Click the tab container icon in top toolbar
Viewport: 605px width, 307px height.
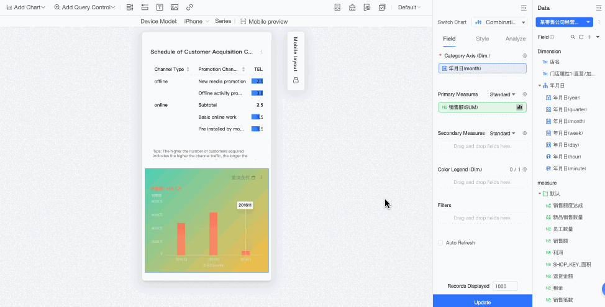[145, 7]
